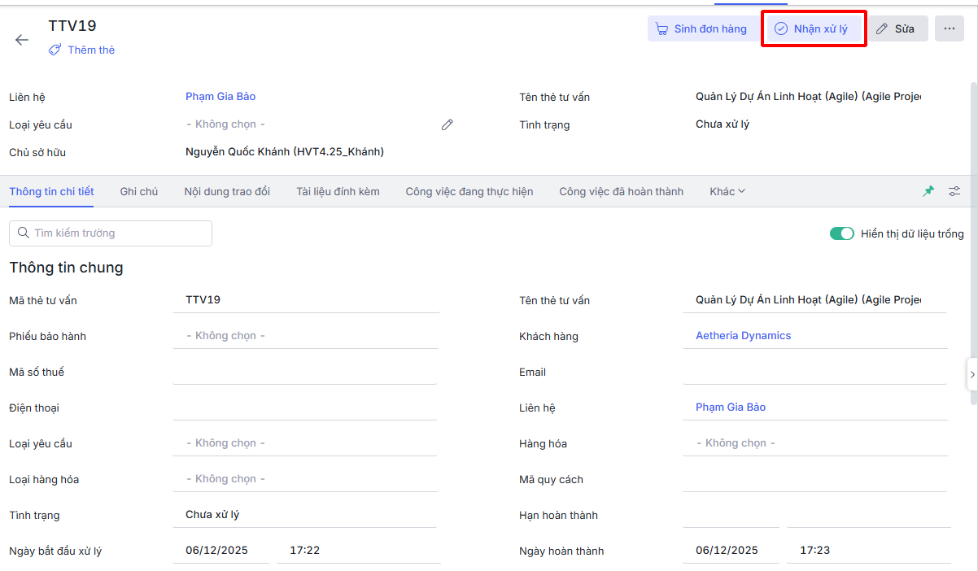
Task: Open the Aetheria Dynamics customer link
Action: [x=743, y=336]
